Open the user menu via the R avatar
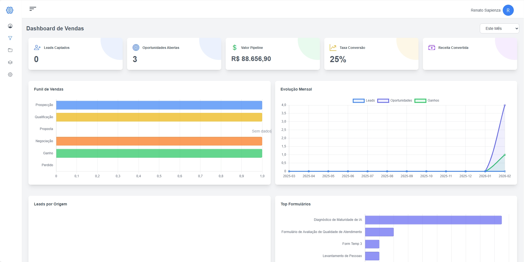The image size is (524, 262). pyautogui.click(x=508, y=10)
